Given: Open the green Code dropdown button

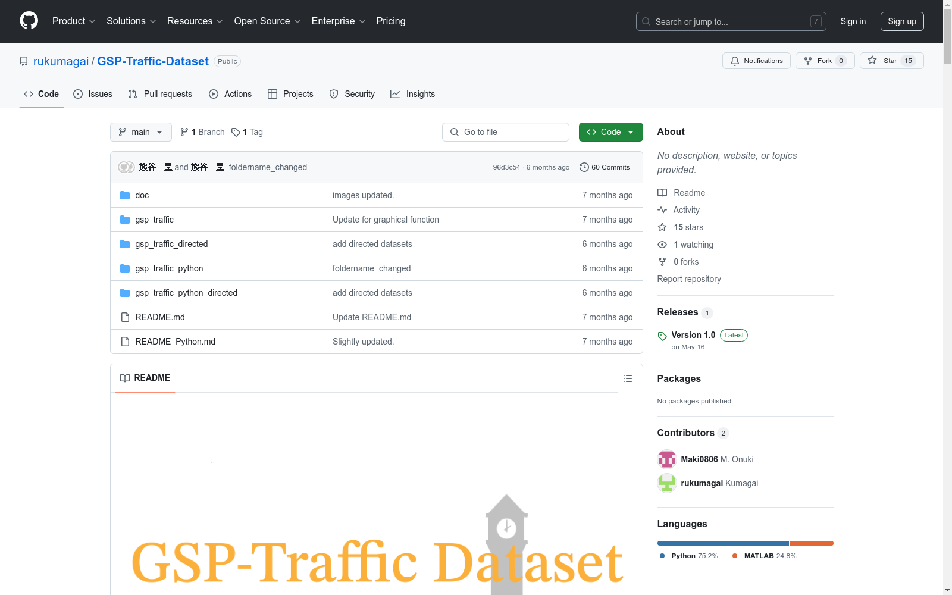Looking at the screenshot, I should pyautogui.click(x=611, y=132).
